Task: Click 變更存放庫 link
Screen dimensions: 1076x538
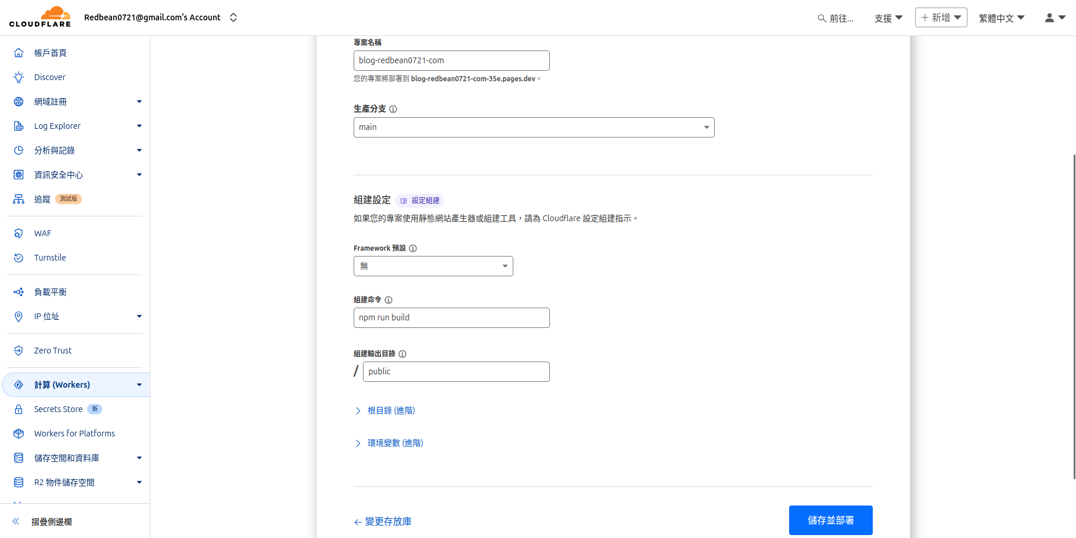Action: point(382,521)
